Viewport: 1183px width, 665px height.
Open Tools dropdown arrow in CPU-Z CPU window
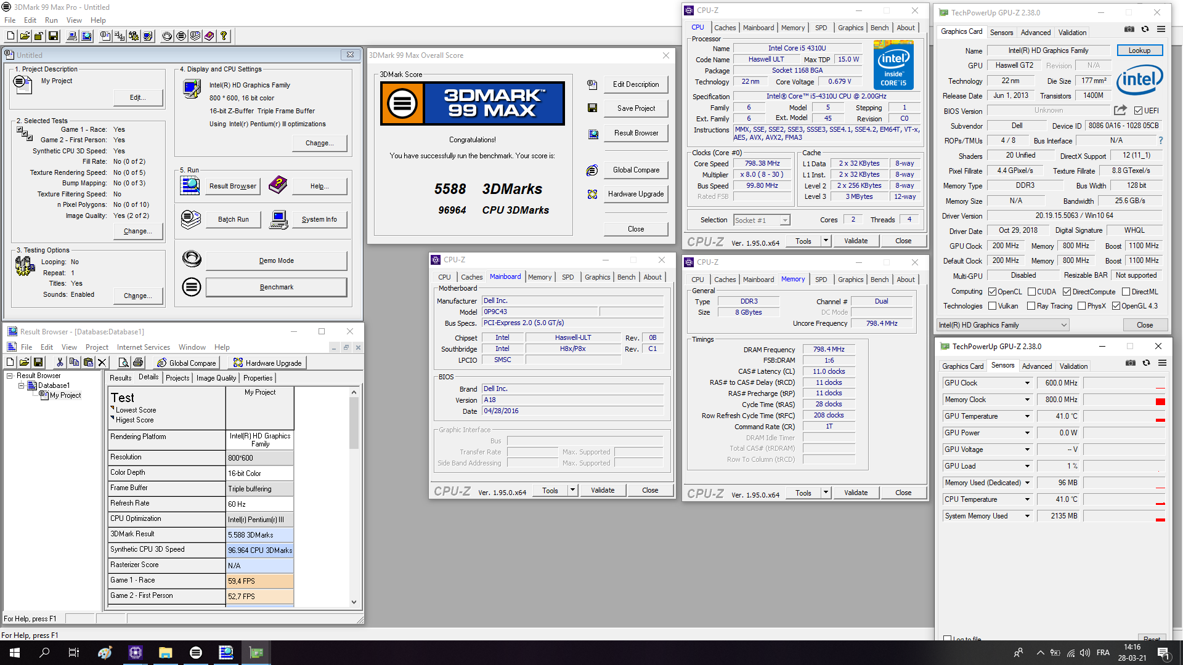click(826, 241)
